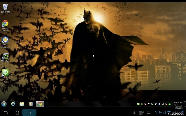This screenshot has width=186, height=116.
Task: Click the green Splashtop tray icon
Action: pyautogui.click(x=142, y=104)
